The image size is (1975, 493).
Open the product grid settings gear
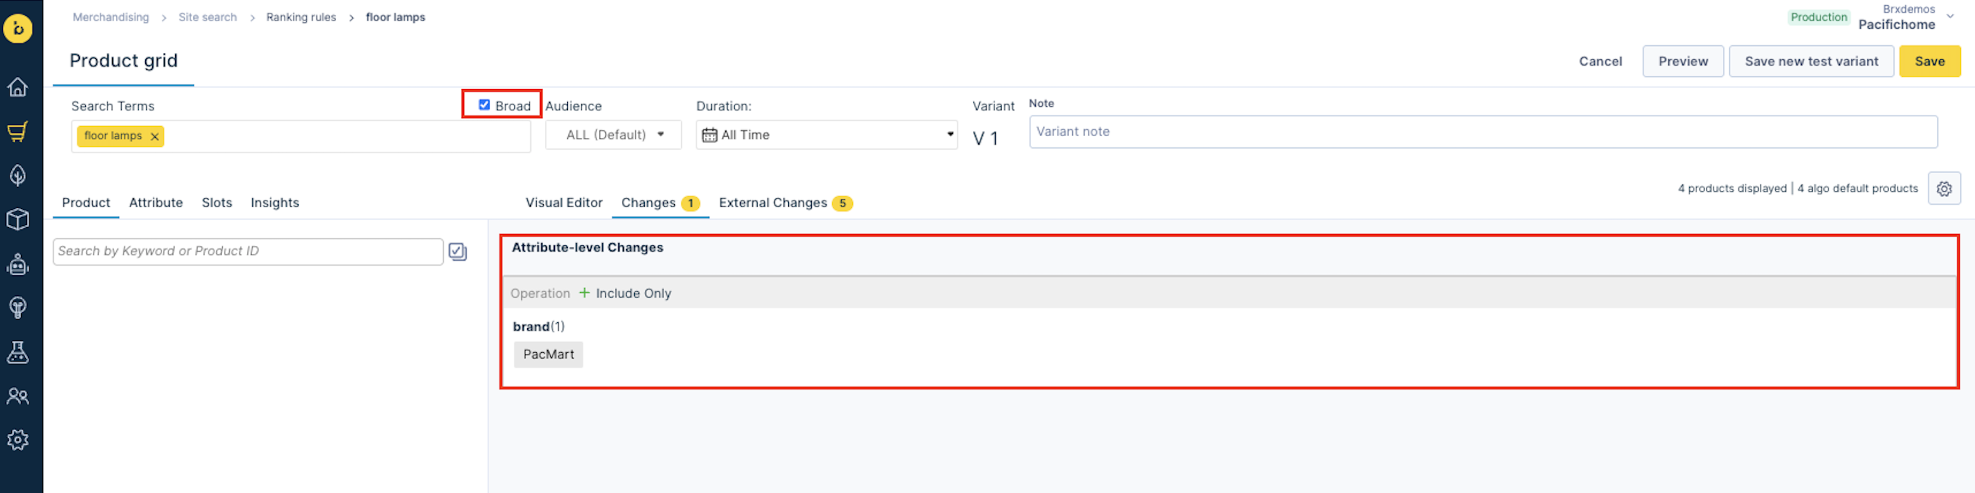click(1944, 188)
